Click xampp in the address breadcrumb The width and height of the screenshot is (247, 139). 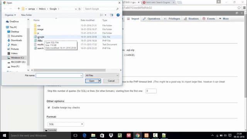click(x=31, y=9)
